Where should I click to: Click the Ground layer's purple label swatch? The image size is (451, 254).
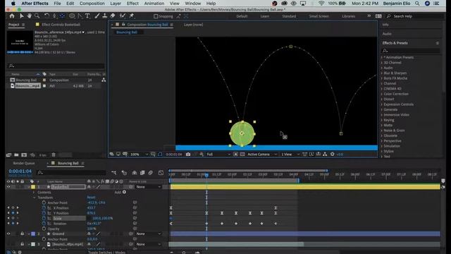(x=33, y=234)
